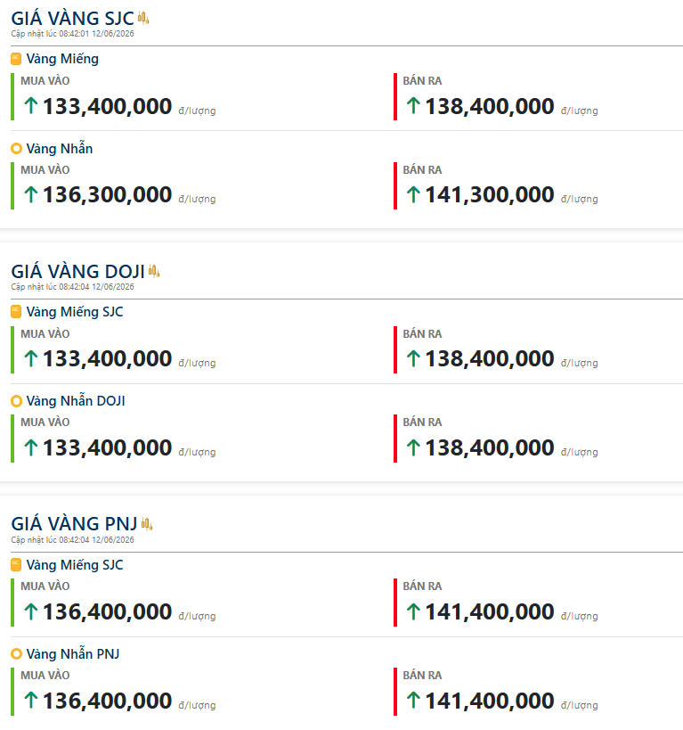The image size is (683, 730).
Task: Click SJC Vàng Miếng sell price 138,400,000
Action: pos(490,106)
